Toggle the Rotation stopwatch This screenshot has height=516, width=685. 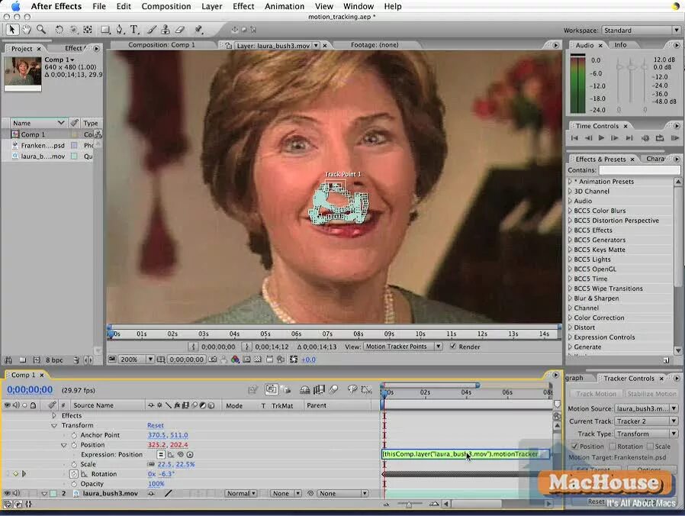pyautogui.click(x=74, y=474)
